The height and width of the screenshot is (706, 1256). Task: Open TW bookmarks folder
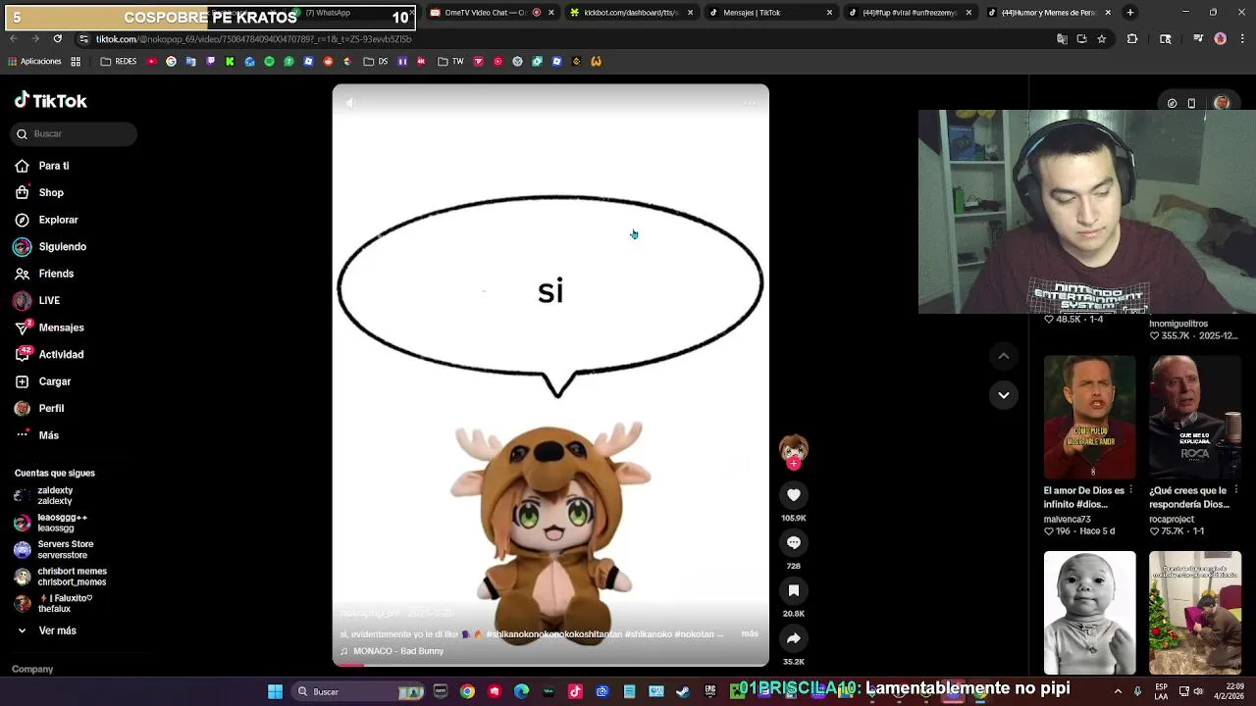click(x=451, y=61)
